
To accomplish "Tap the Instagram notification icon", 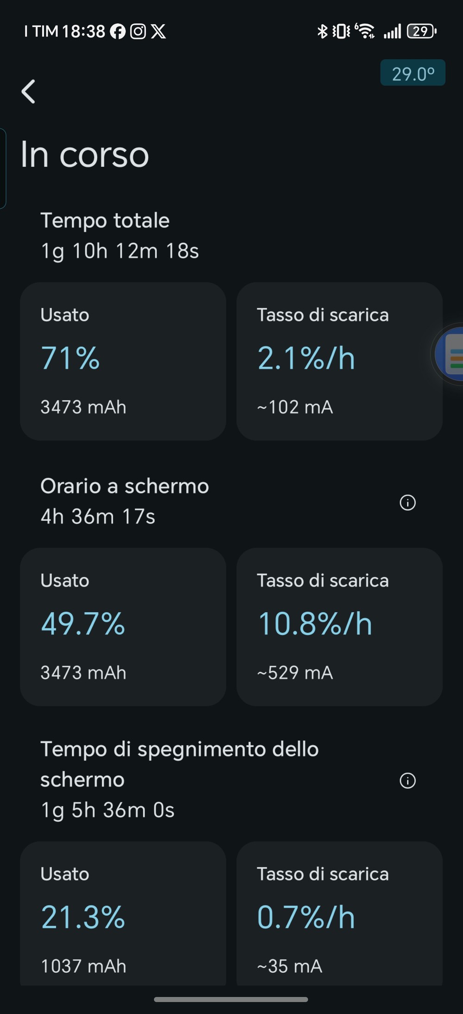I will pos(138,32).
